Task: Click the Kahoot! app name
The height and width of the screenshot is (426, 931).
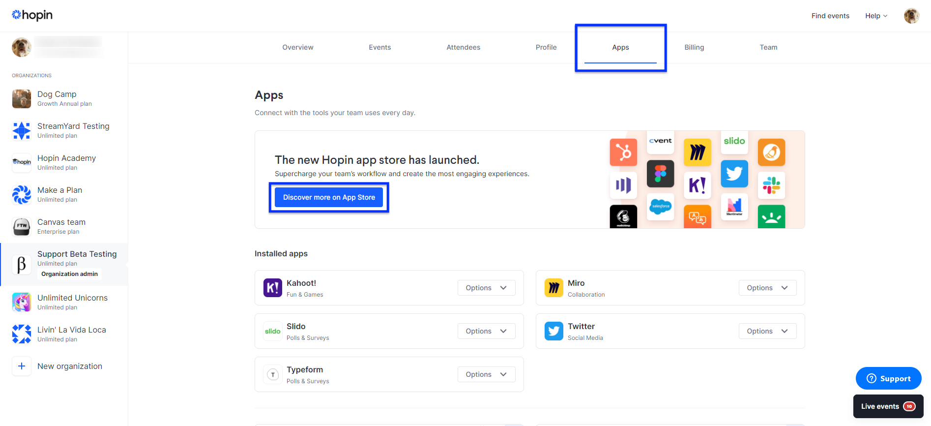Action: point(301,283)
